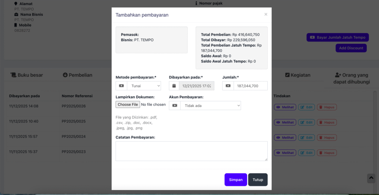Click the scroll-to-top arrow icon
This screenshot has width=379, height=195.
[x=371, y=178]
